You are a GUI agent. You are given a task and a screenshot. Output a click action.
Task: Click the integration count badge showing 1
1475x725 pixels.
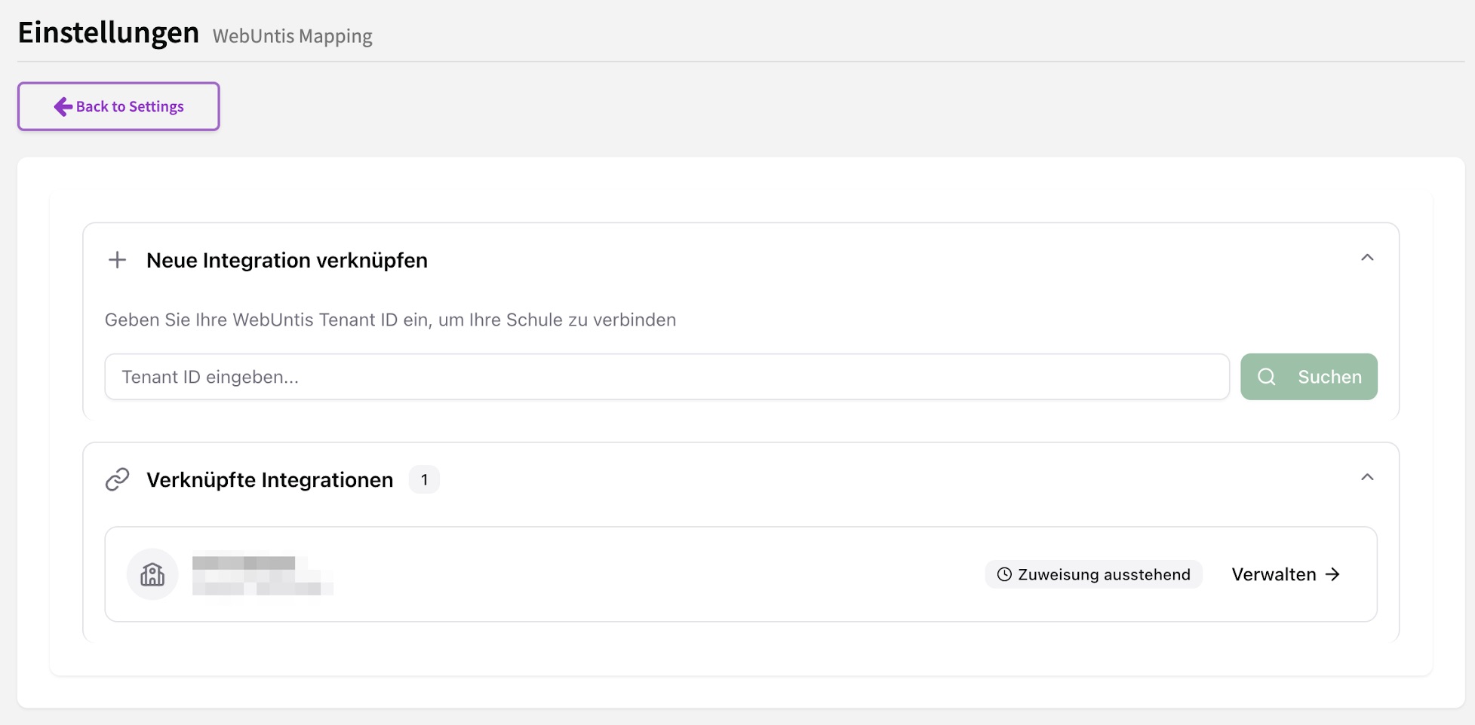pos(424,480)
